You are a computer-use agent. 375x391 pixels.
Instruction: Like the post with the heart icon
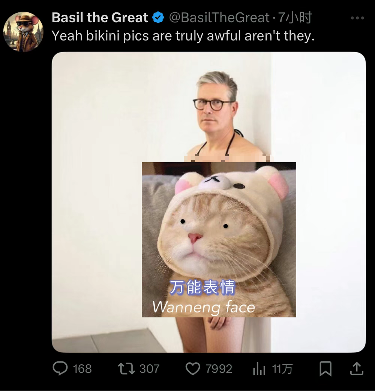coord(193,368)
